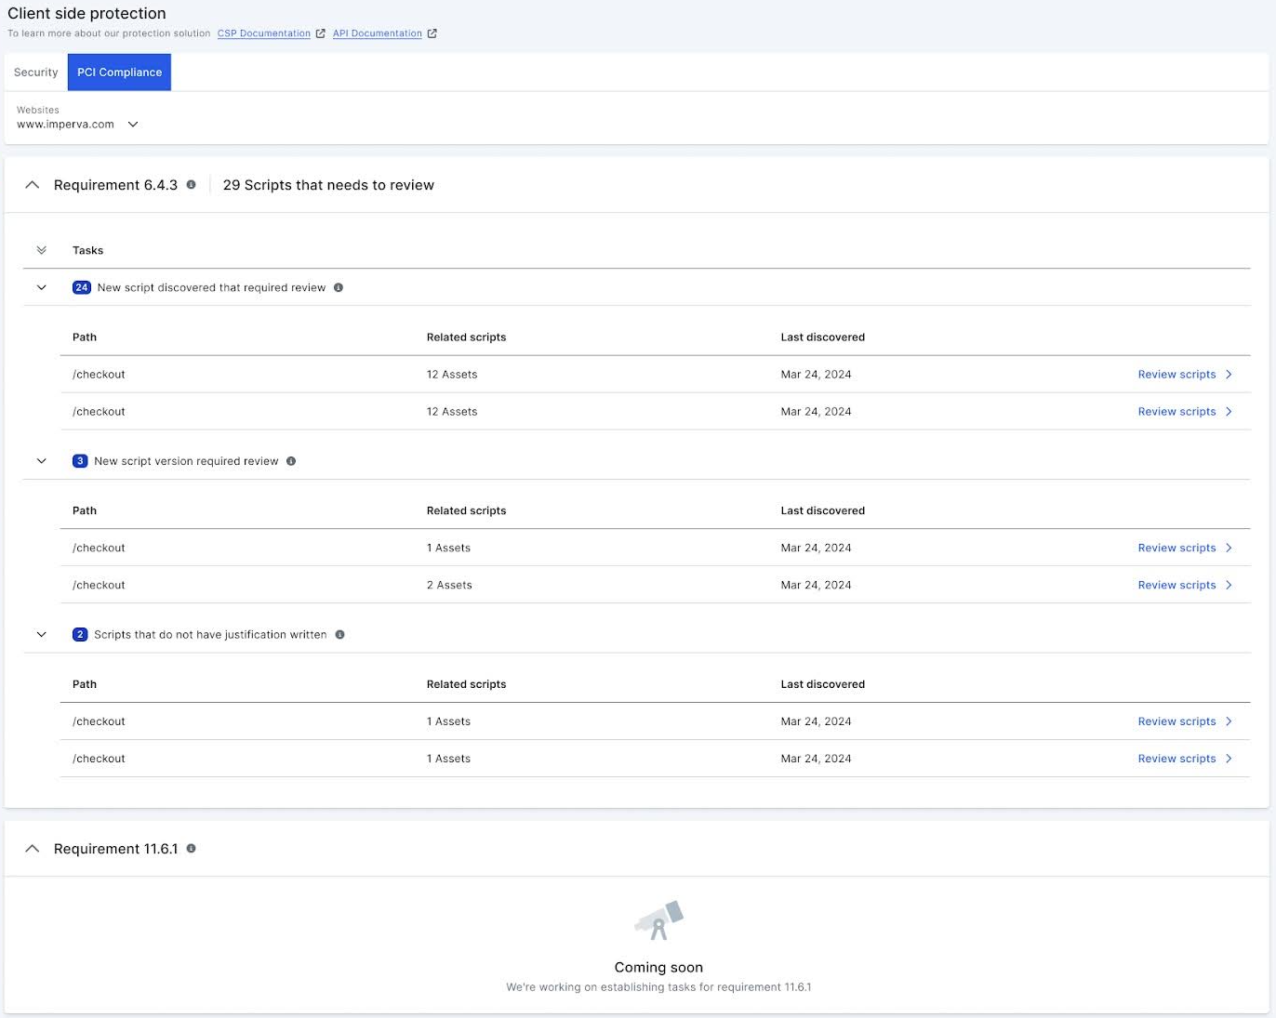Screen dimensions: 1276x1018
Task: Click the info icon after 'New script discovered that required review'
Action: pyautogui.click(x=338, y=287)
